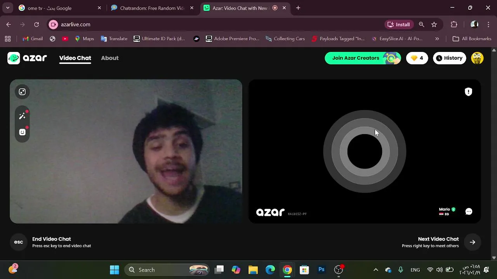This screenshot has width=497, height=279.
Task: Open the Video Chat tab
Action: 75,58
